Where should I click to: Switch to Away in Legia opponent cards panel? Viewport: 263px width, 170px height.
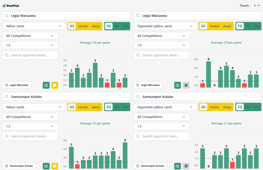point(227,26)
